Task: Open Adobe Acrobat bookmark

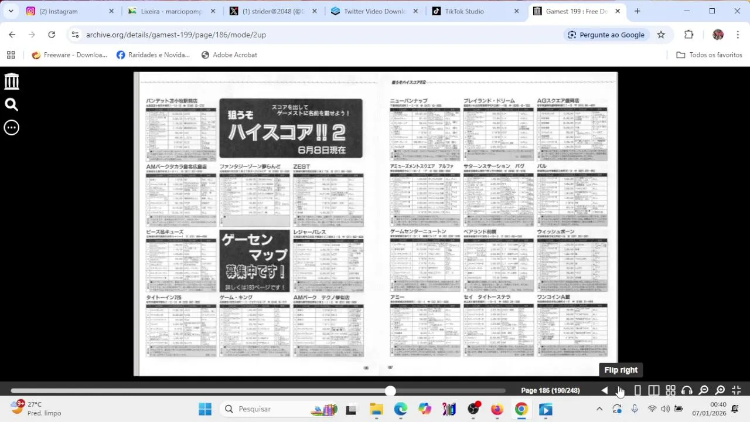Action: (229, 55)
